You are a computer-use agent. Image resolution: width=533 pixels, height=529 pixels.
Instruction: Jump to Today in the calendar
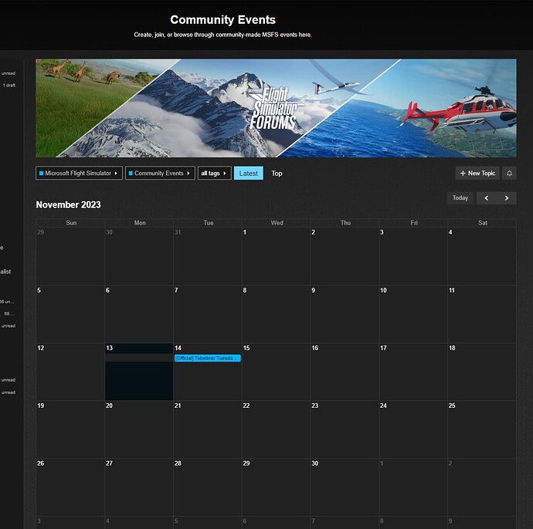point(460,198)
